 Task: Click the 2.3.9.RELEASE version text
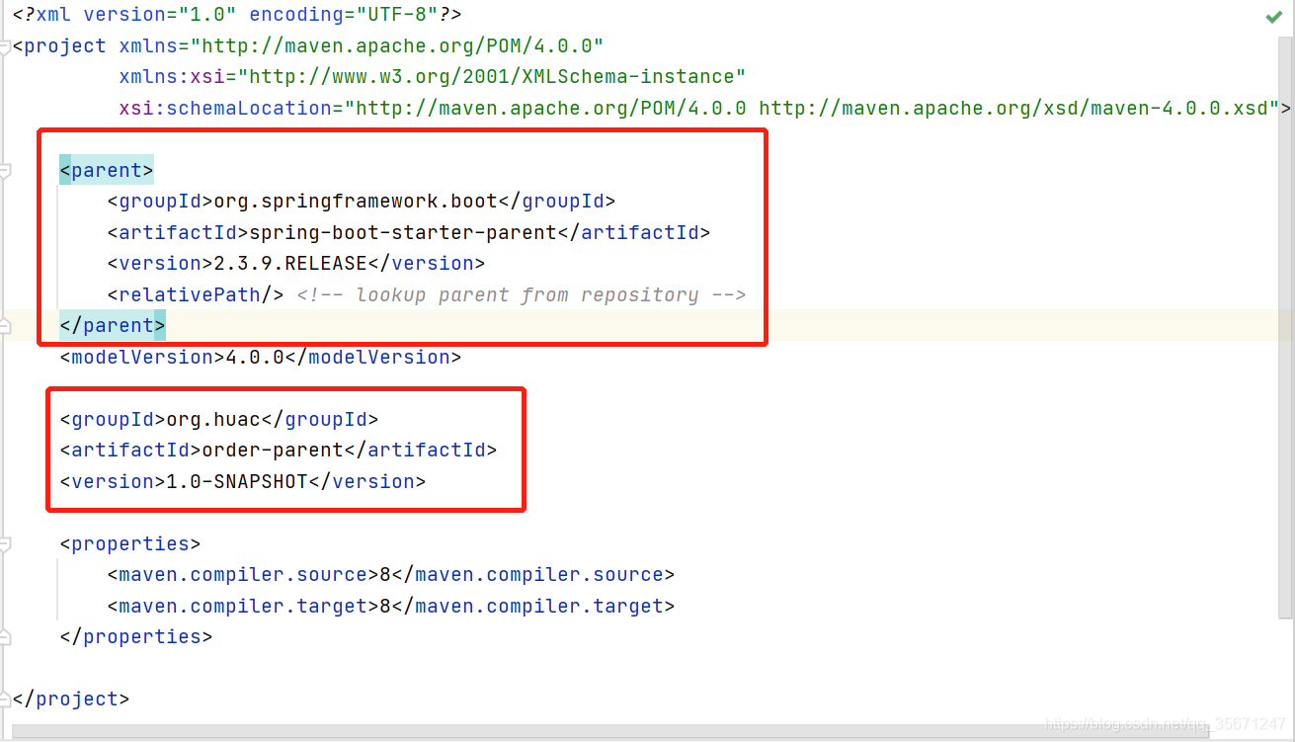pos(288,263)
